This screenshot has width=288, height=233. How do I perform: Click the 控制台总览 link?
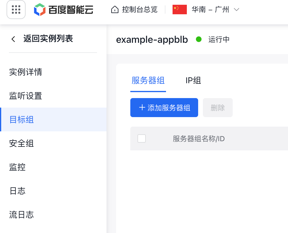point(140,10)
